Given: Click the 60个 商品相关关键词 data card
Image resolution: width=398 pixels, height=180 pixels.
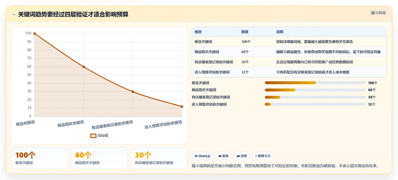Looking at the screenshot, I should (99, 158).
